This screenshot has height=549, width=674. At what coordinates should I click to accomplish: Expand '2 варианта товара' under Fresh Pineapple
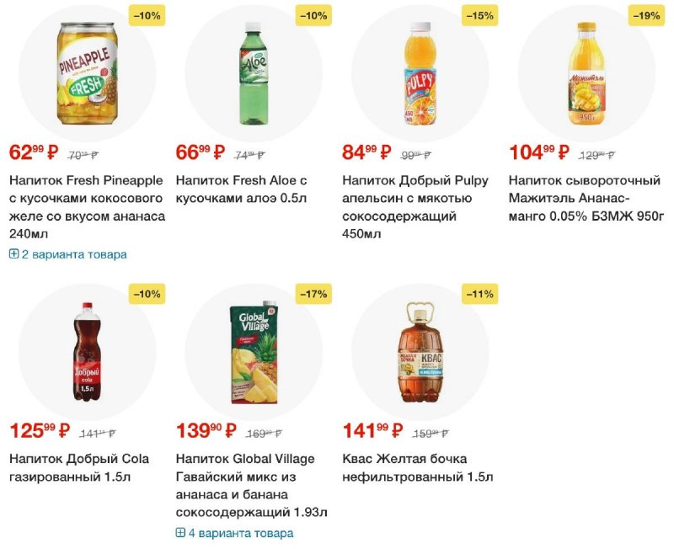click(x=68, y=254)
